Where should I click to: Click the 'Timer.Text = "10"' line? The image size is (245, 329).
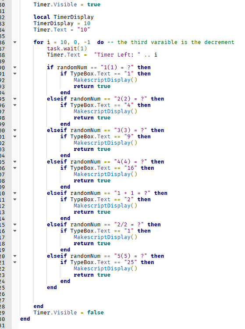tap(62, 29)
